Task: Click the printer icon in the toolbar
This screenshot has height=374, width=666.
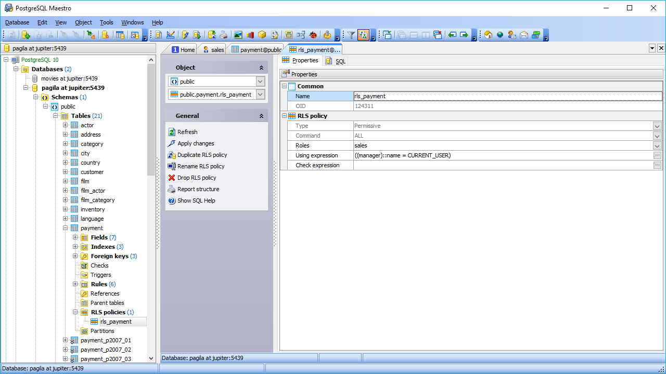Action: [224, 35]
